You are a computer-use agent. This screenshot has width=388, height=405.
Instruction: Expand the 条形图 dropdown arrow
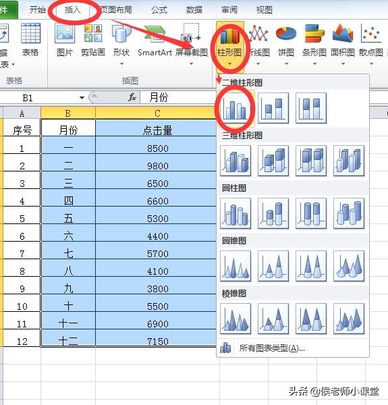coord(314,64)
